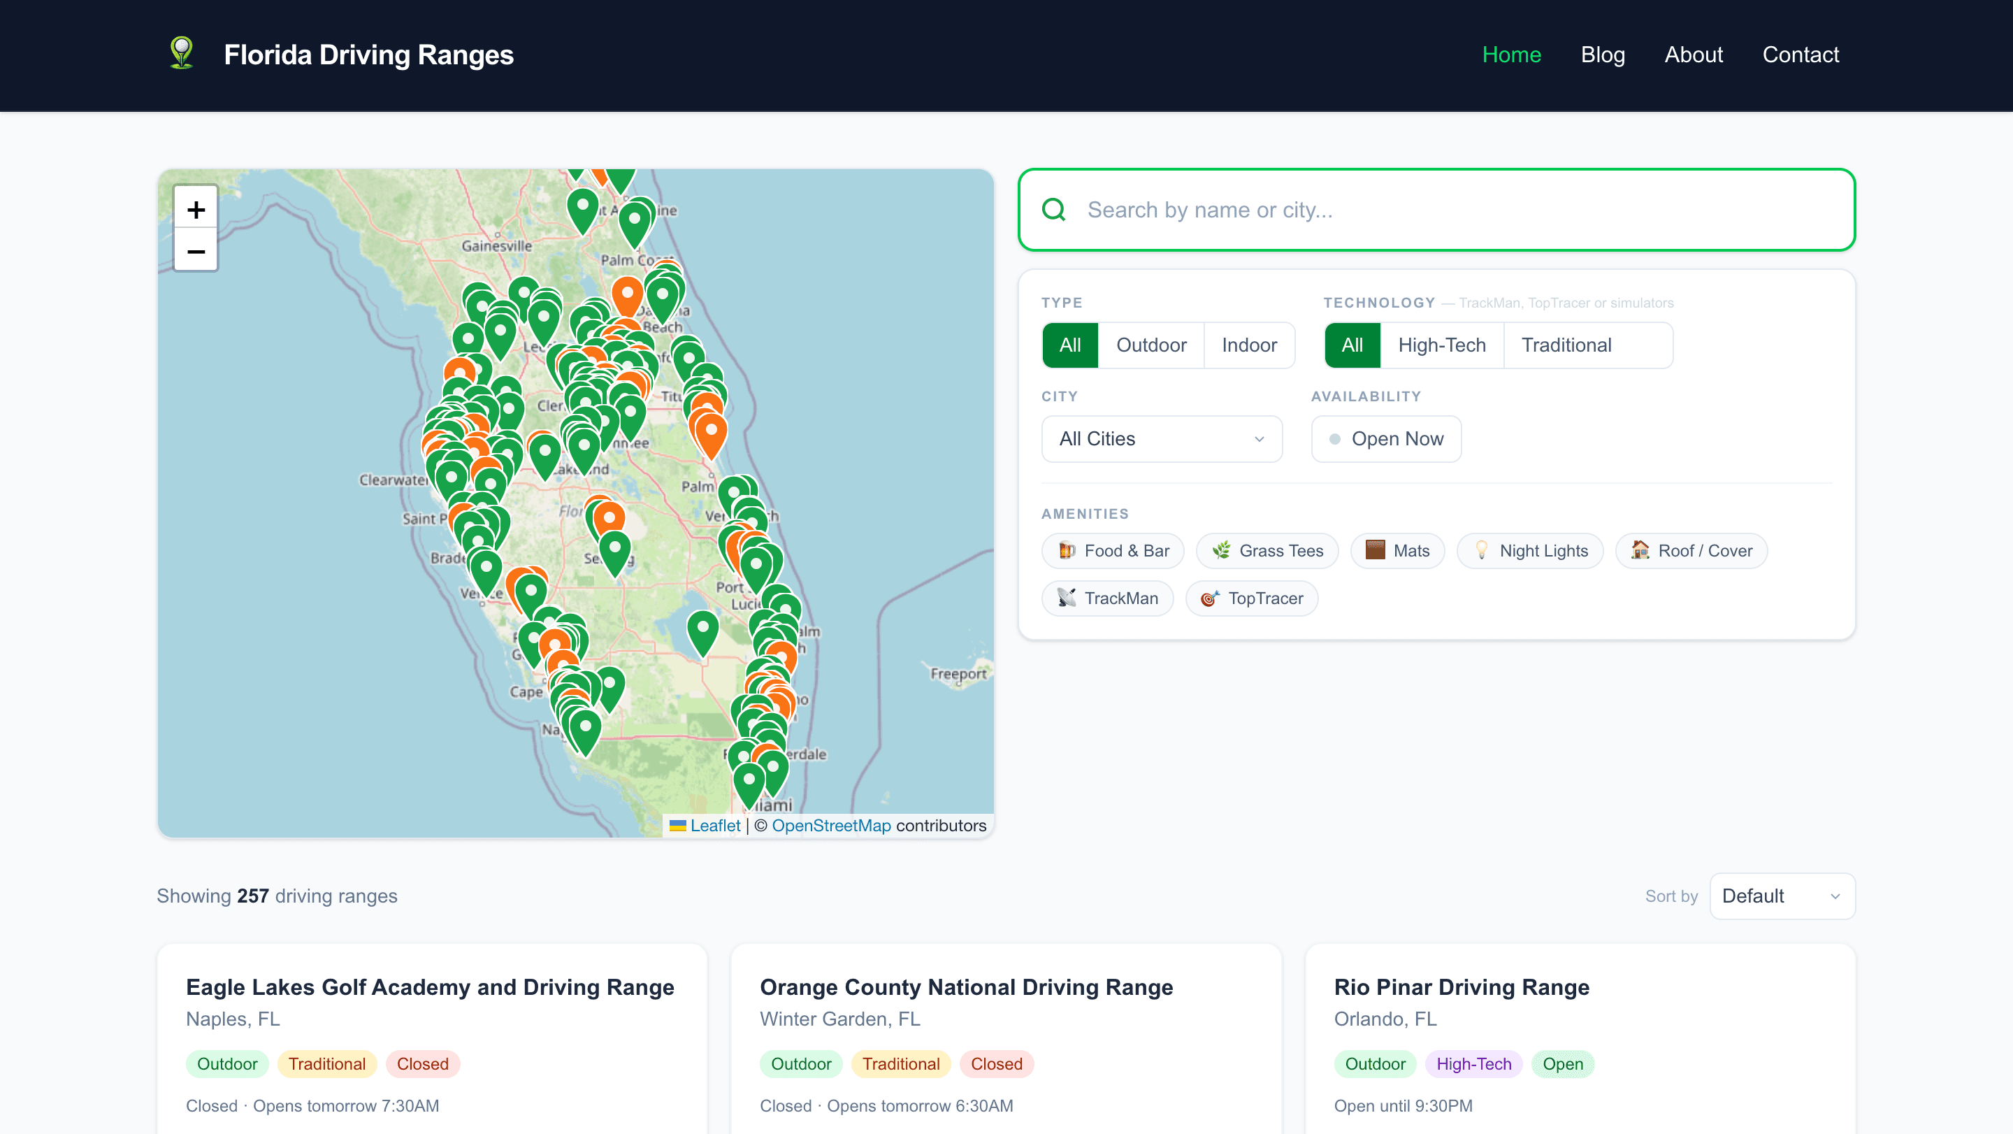Click the Florida Driving Ranges site title
The height and width of the screenshot is (1134, 2013).
(368, 55)
